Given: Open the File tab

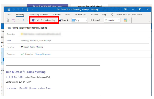Looking at the screenshot, I should tap(9, 15).
